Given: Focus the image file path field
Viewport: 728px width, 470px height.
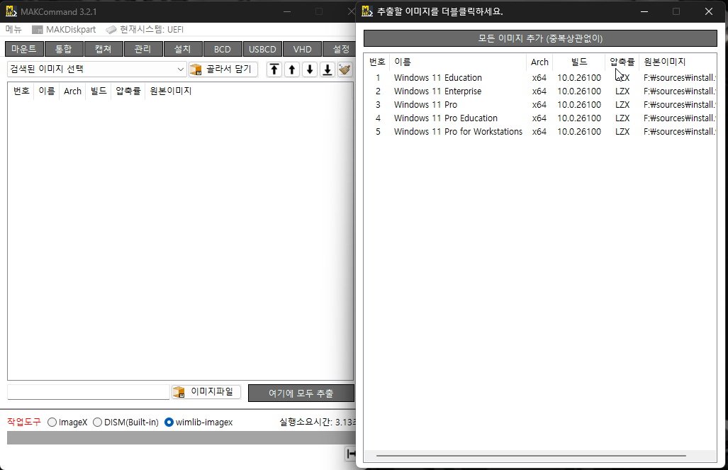Looking at the screenshot, I should [x=88, y=392].
